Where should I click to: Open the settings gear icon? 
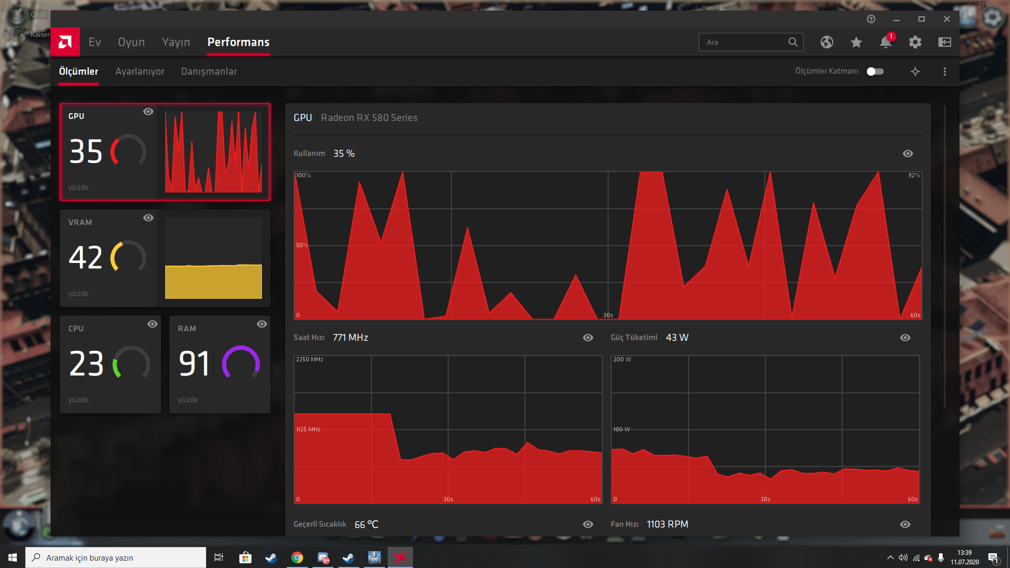[915, 42]
